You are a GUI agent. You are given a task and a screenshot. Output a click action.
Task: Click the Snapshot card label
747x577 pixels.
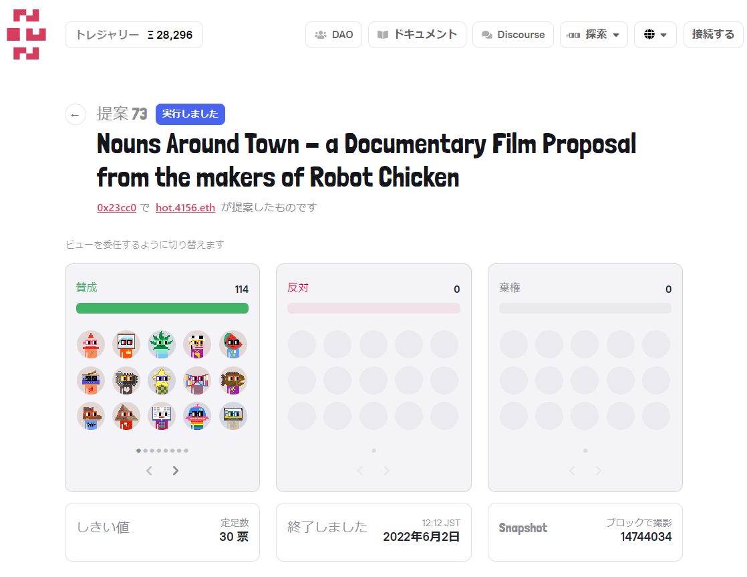click(x=523, y=528)
